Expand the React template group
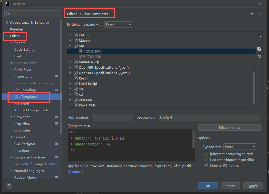 point(70,78)
